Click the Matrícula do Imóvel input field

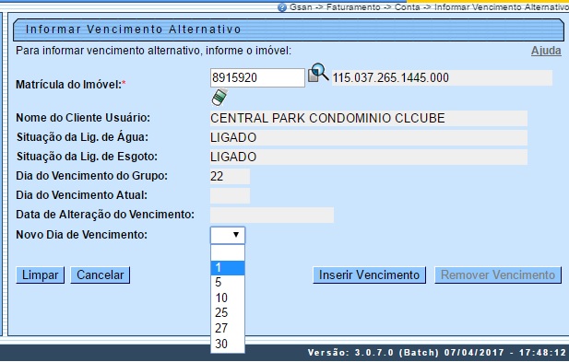point(257,77)
